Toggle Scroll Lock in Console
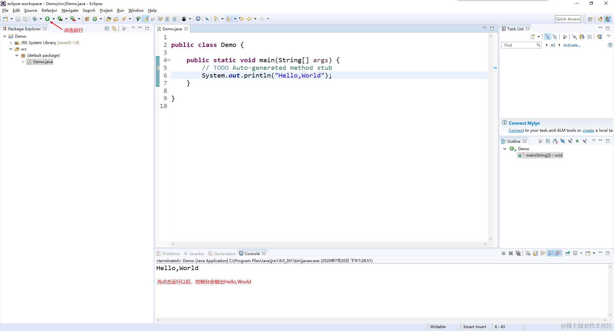Viewport: 614px width, 331px height. coord(535,253)
